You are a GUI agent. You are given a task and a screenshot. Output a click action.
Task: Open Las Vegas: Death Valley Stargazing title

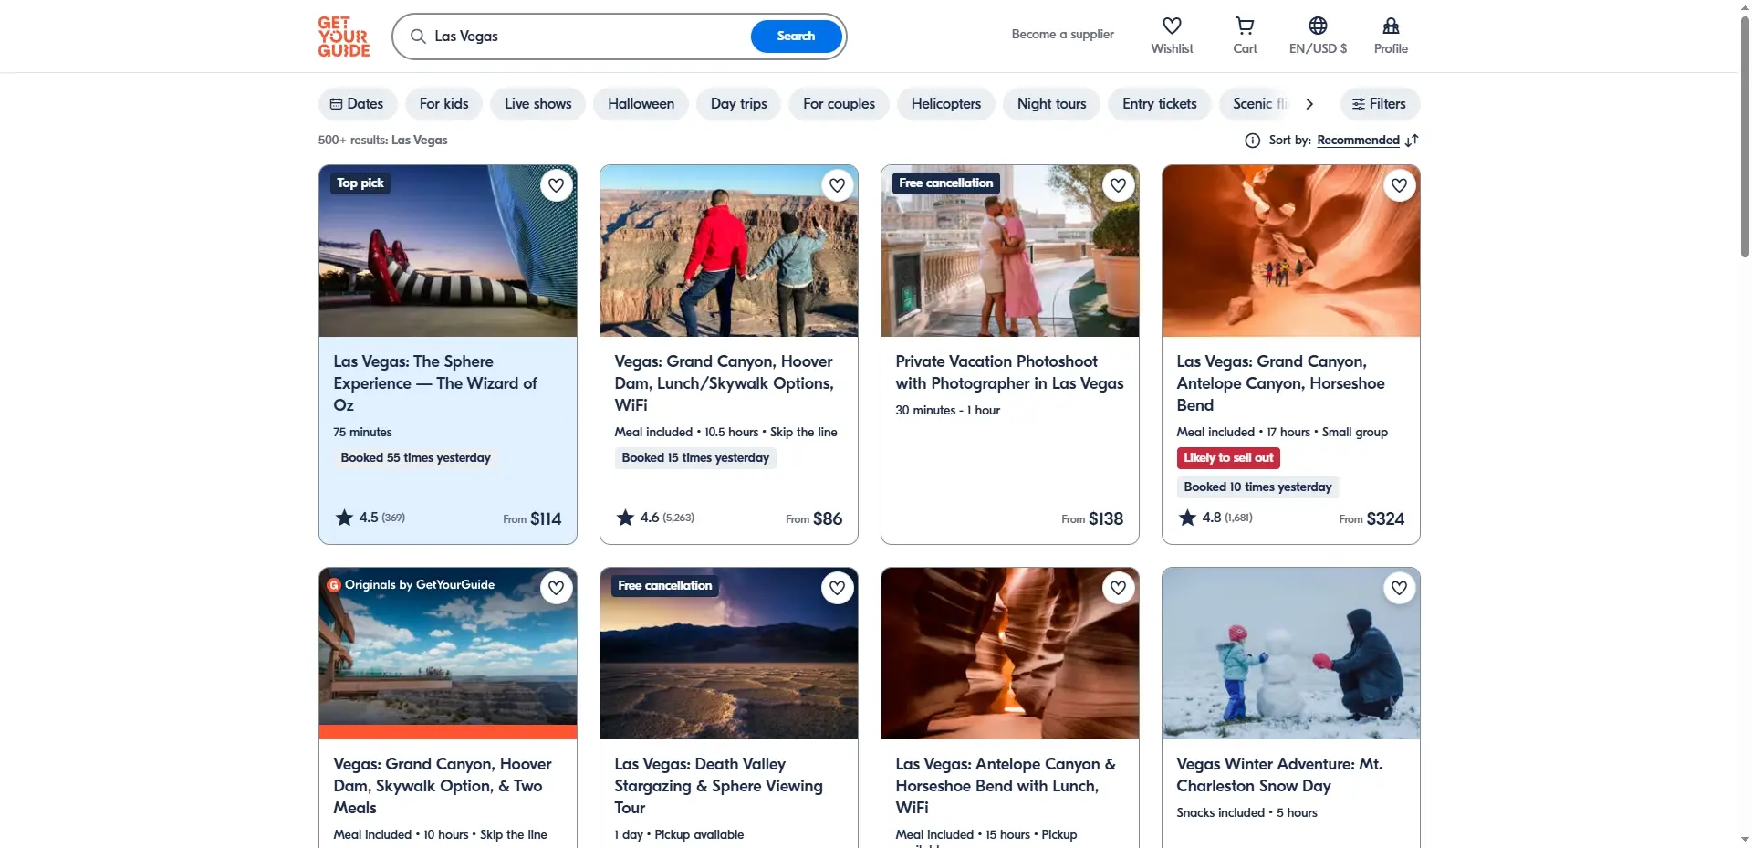(719, 786)
